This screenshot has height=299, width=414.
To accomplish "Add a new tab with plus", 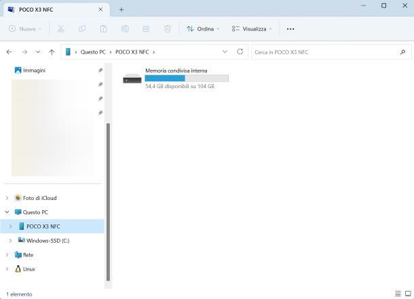I will click(x=121, y=9).
